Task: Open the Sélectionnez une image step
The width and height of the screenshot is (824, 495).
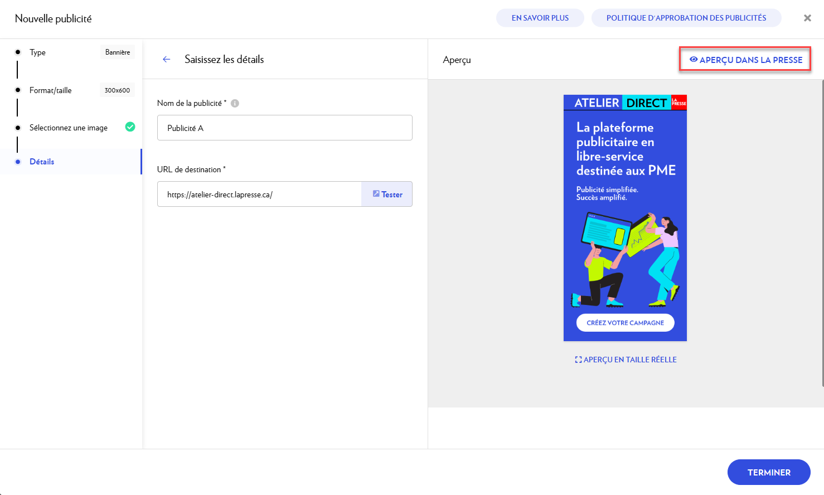Action: (x=69, y=128)
